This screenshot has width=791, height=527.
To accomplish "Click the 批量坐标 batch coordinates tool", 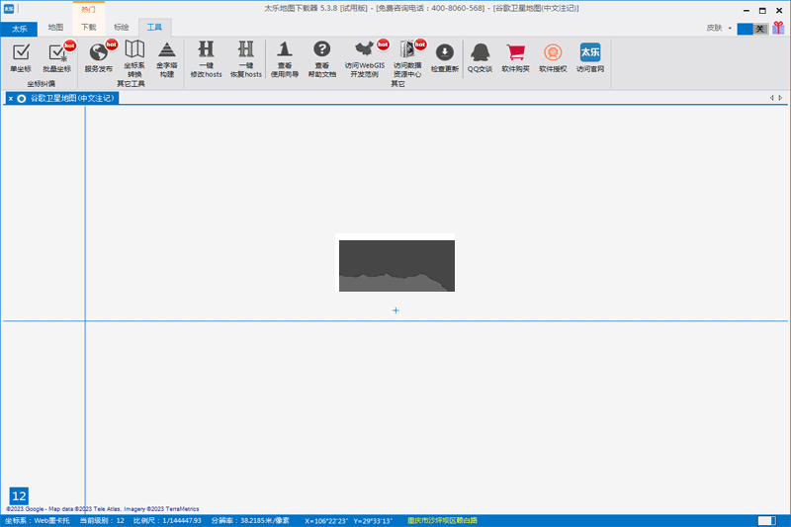I will 57,57.
